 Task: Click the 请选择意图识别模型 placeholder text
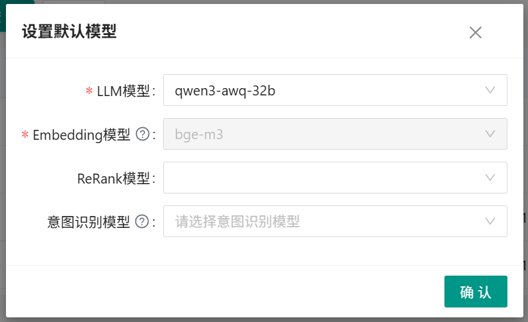pos(237,222)
